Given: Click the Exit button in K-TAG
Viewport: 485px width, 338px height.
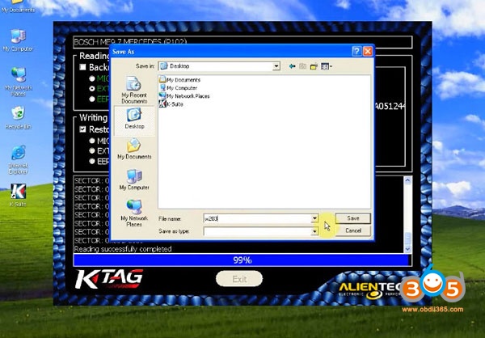Looking at the screenshot, I should tap(239, 279).
